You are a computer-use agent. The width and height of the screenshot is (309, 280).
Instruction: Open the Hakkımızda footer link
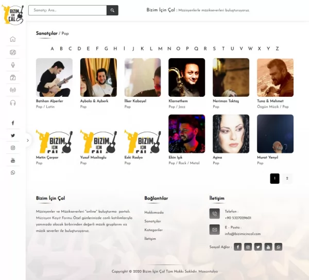tap(154, 213)
